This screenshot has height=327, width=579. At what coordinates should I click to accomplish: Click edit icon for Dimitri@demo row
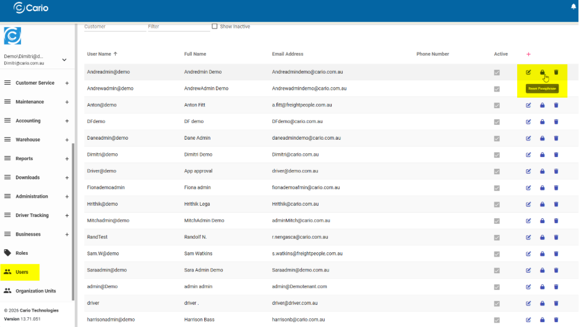pyautogui.click(x=528, y=155)
